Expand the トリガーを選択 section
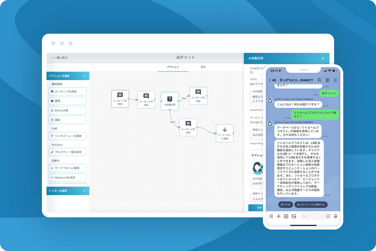The height and width of the screenshot is (251, 376). [84, 191]
